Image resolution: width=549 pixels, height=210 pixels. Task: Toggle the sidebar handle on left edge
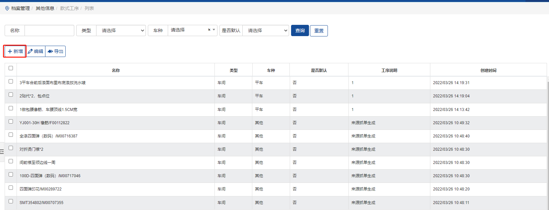(2, 152)
